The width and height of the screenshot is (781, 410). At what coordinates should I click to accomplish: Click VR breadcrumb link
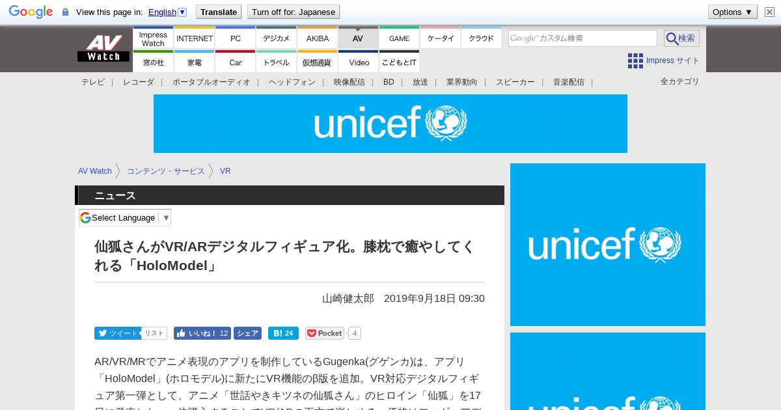[225, 171]
